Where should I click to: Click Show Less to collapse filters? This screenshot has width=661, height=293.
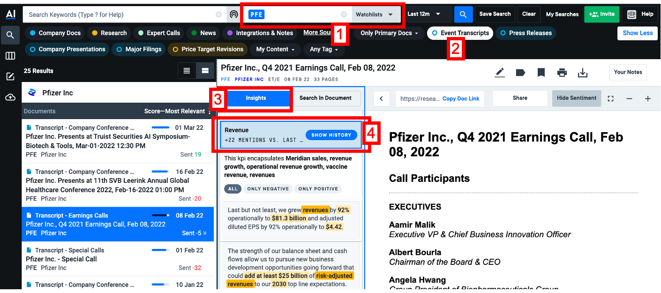638,33
